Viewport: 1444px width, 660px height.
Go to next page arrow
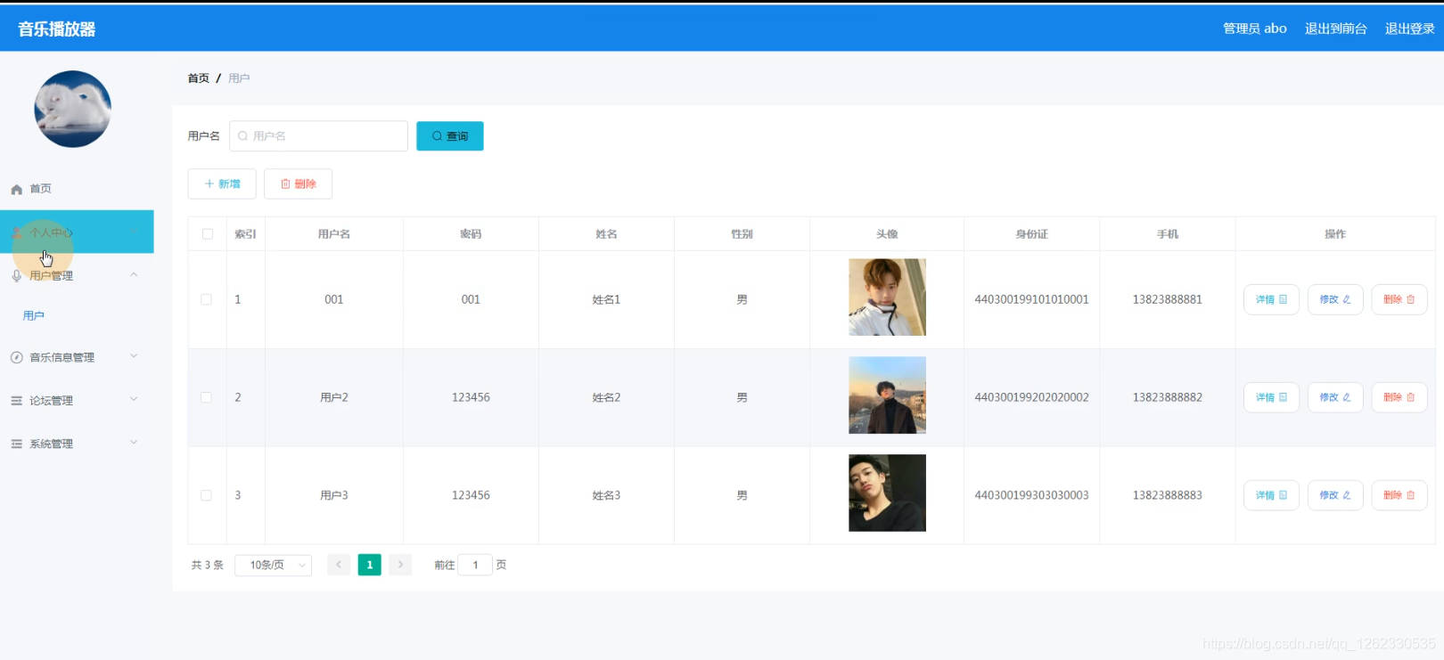[400, 565]
